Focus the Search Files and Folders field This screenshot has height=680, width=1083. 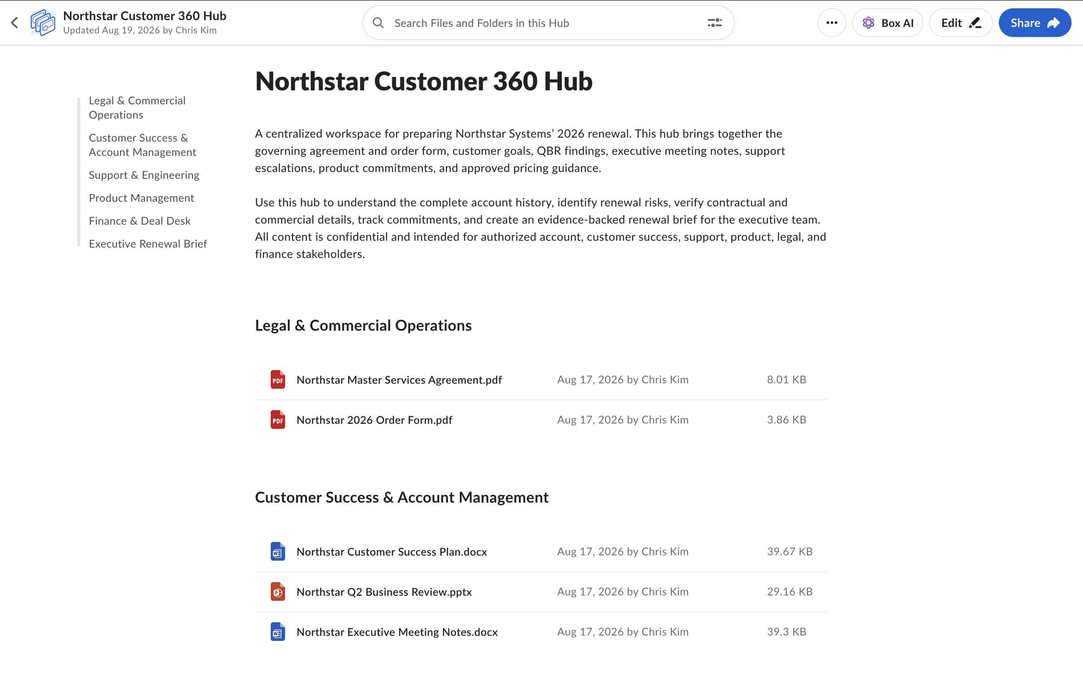pyautogui.click(x=548, y=23)
